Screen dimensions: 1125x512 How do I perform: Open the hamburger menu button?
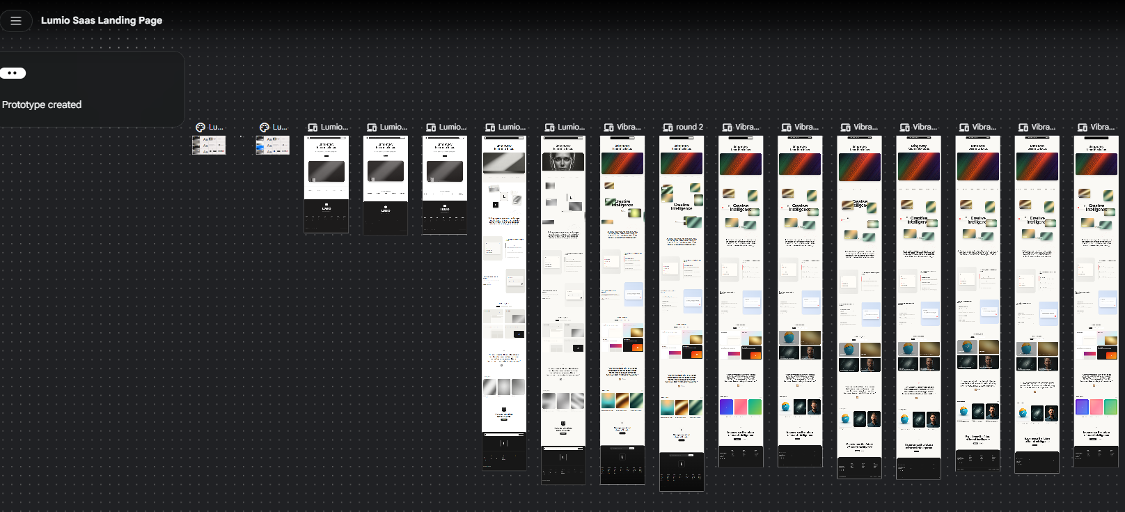pos(15,21)
